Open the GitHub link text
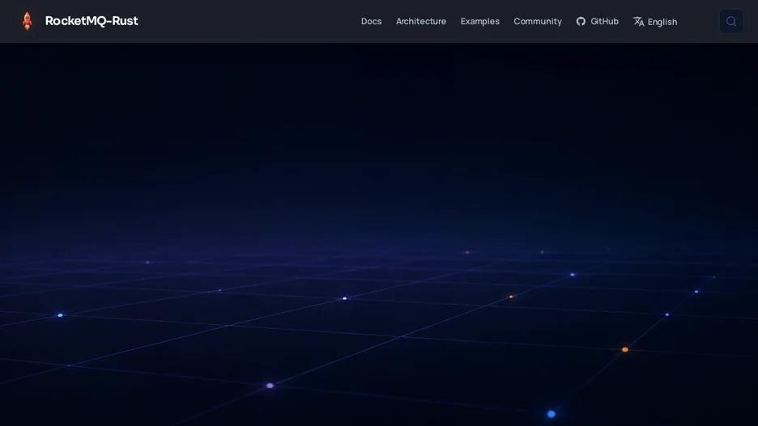 (604, 21)
